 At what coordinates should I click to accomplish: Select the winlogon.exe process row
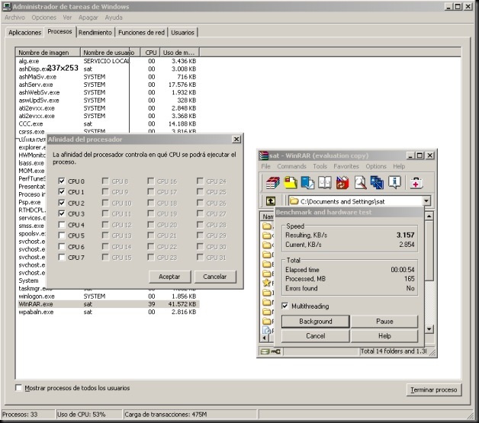tap(108, 296)
